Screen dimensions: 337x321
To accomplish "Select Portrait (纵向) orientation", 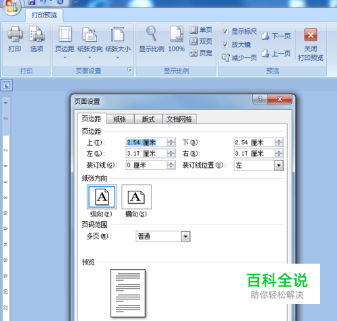I will coord(102,197).
